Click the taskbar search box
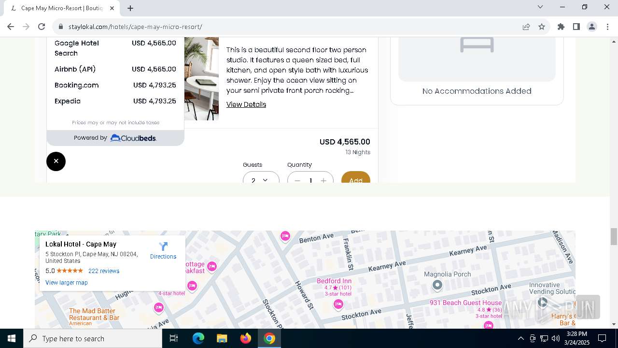Image resolution: width=618 pixels, height=348 pixels. point(93,338)
